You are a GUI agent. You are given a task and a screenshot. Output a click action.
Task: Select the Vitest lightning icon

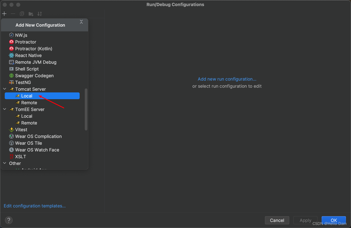coord(11,130)
